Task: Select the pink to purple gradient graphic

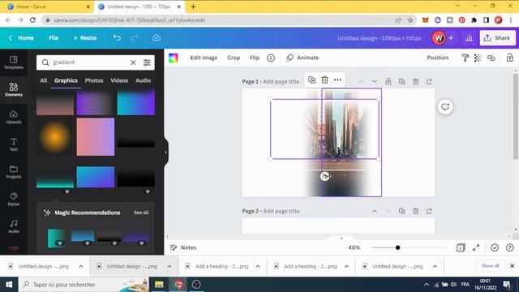Action: point(96,137)
